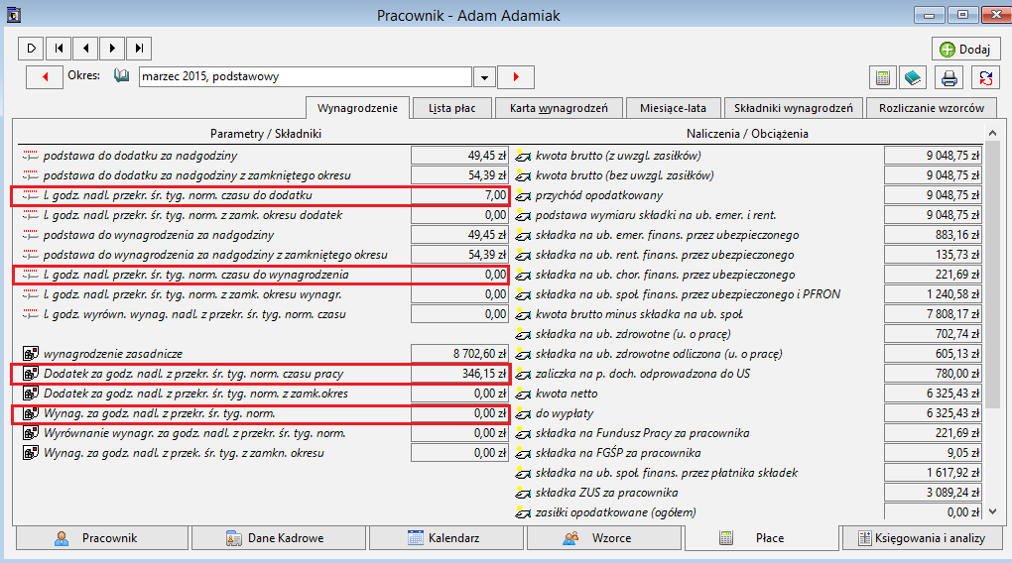
Task: Click the scrollbar down arrow in Naliczenia panel
Action: (x=992, y=511)
